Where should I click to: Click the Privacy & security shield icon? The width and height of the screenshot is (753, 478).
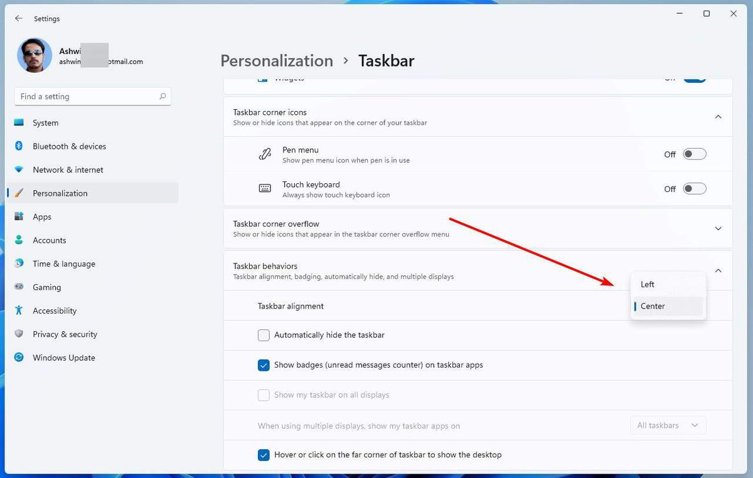pyautogui.click(x=19, y=334)
